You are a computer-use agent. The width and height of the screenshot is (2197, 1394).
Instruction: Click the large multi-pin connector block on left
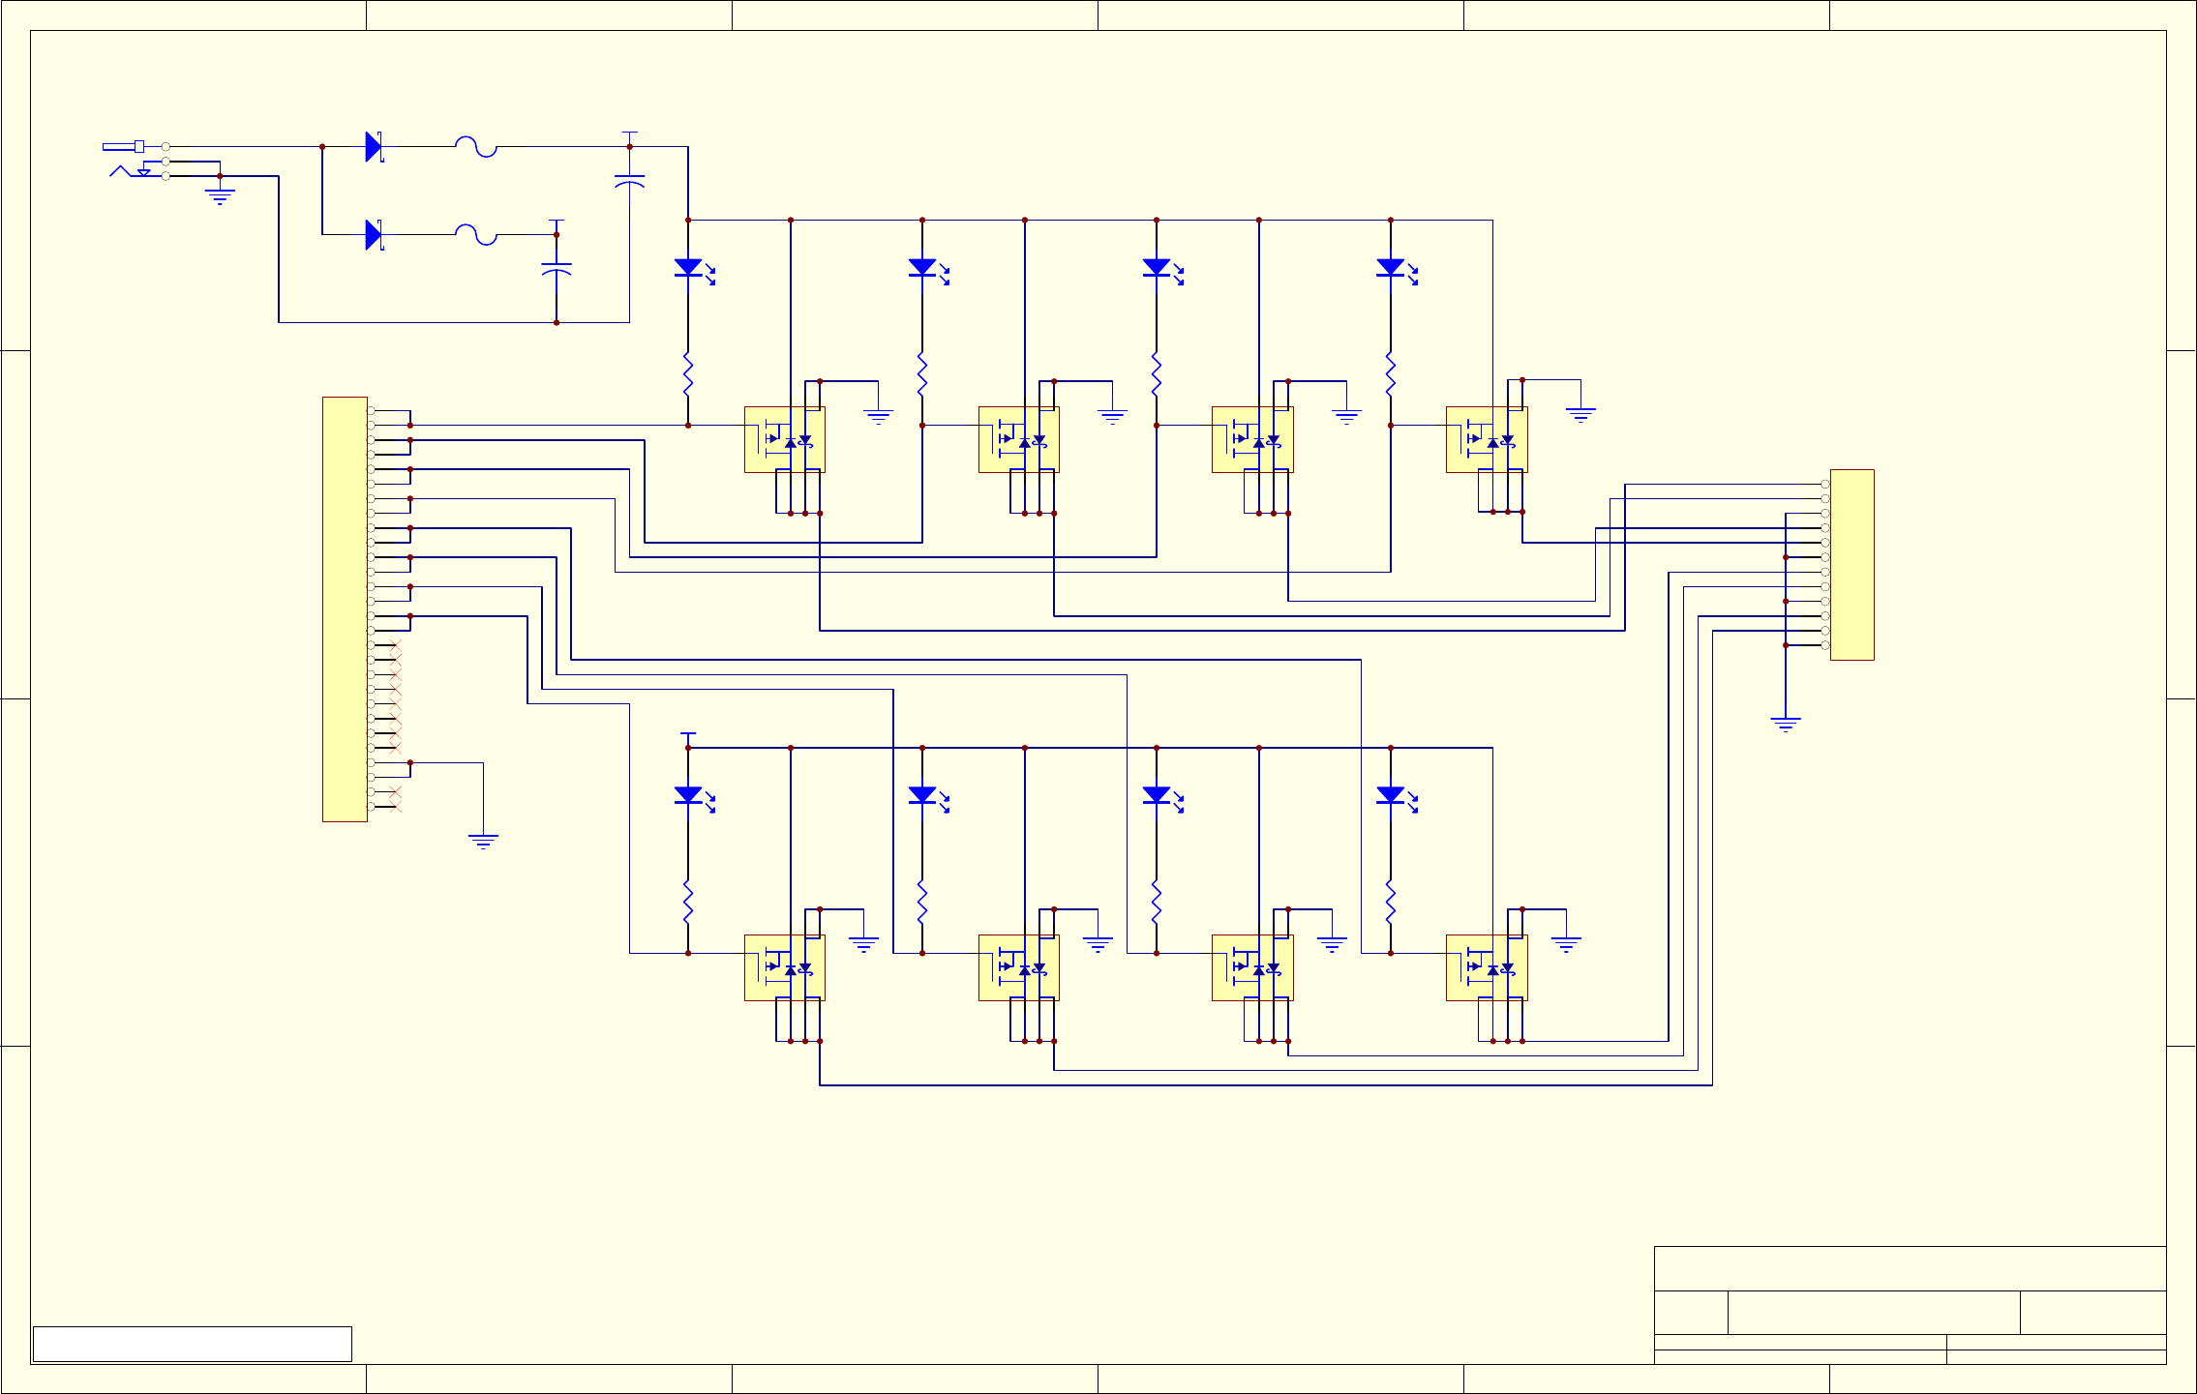(x=345, y=609)
